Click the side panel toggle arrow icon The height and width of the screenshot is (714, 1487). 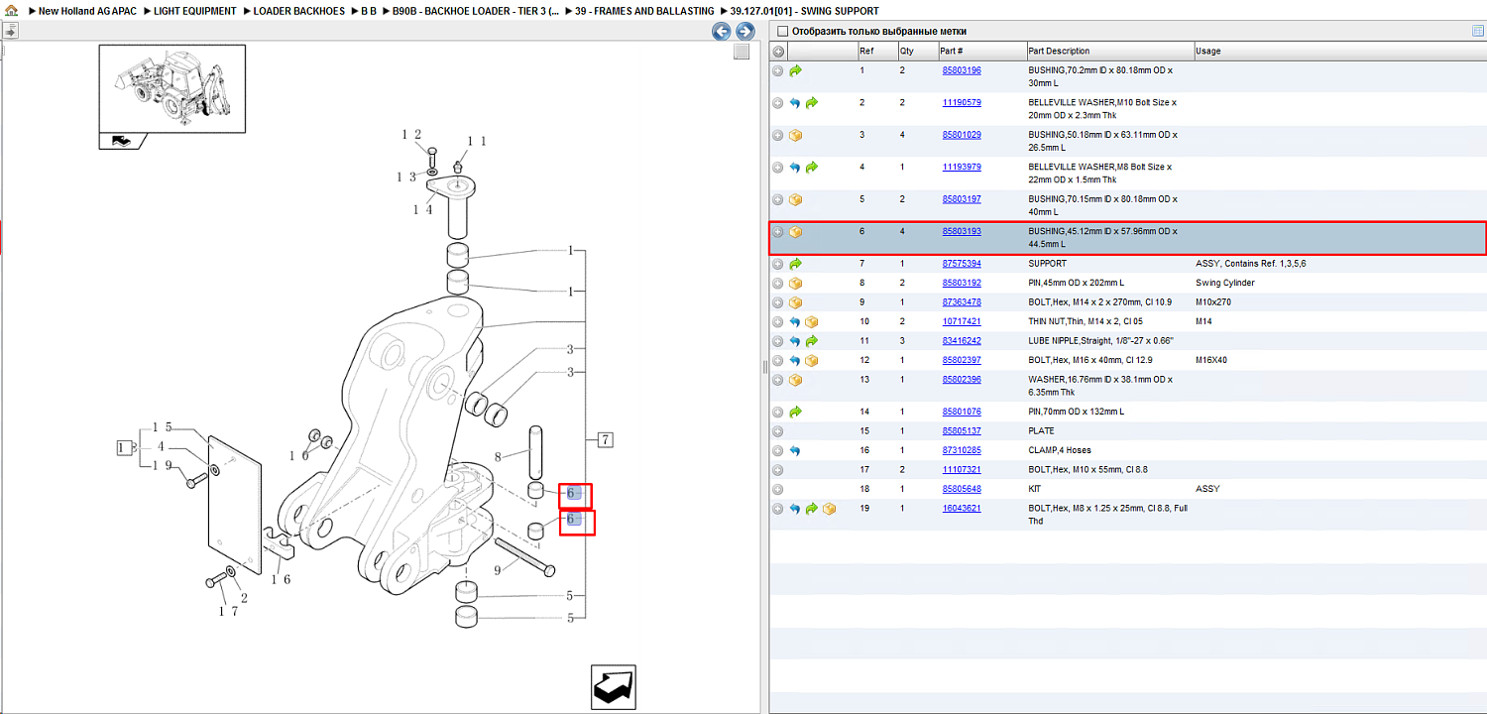tap(10, 31)
